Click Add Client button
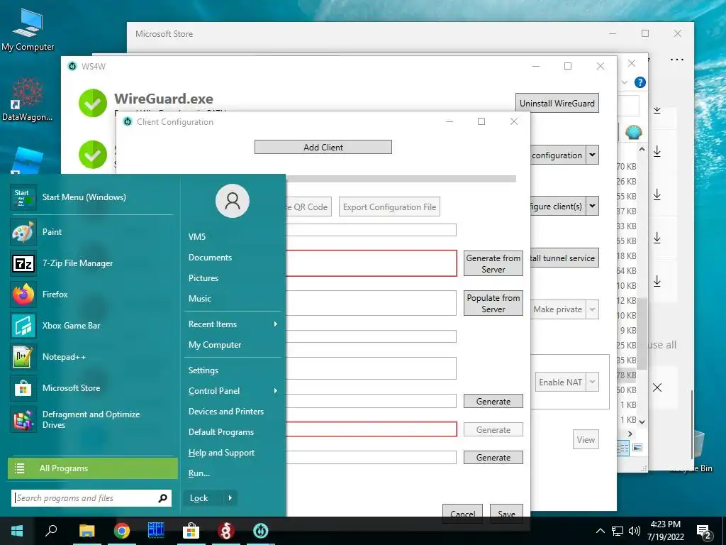The width and height of the screenshot is (726, 545). coord(323,148)
